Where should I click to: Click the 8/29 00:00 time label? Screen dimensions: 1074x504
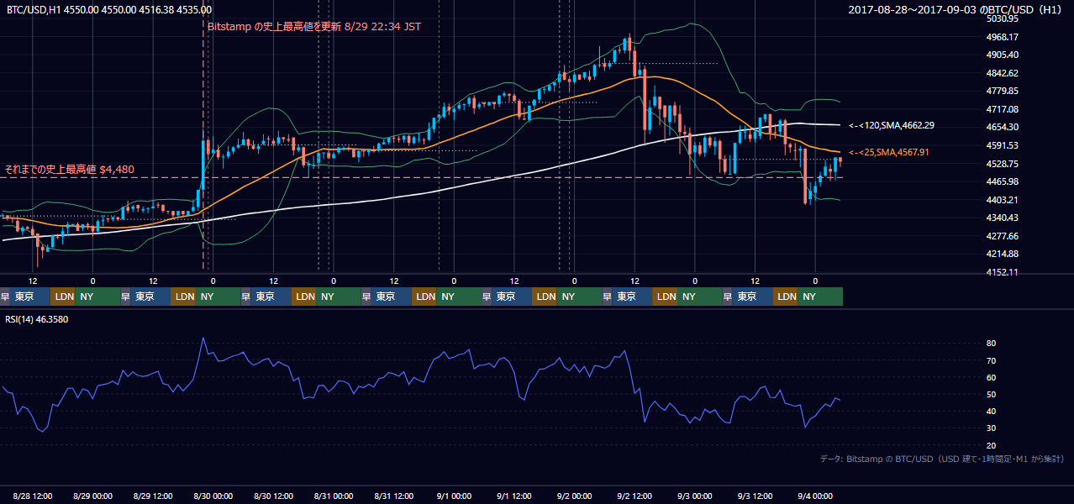coord(95,496)
